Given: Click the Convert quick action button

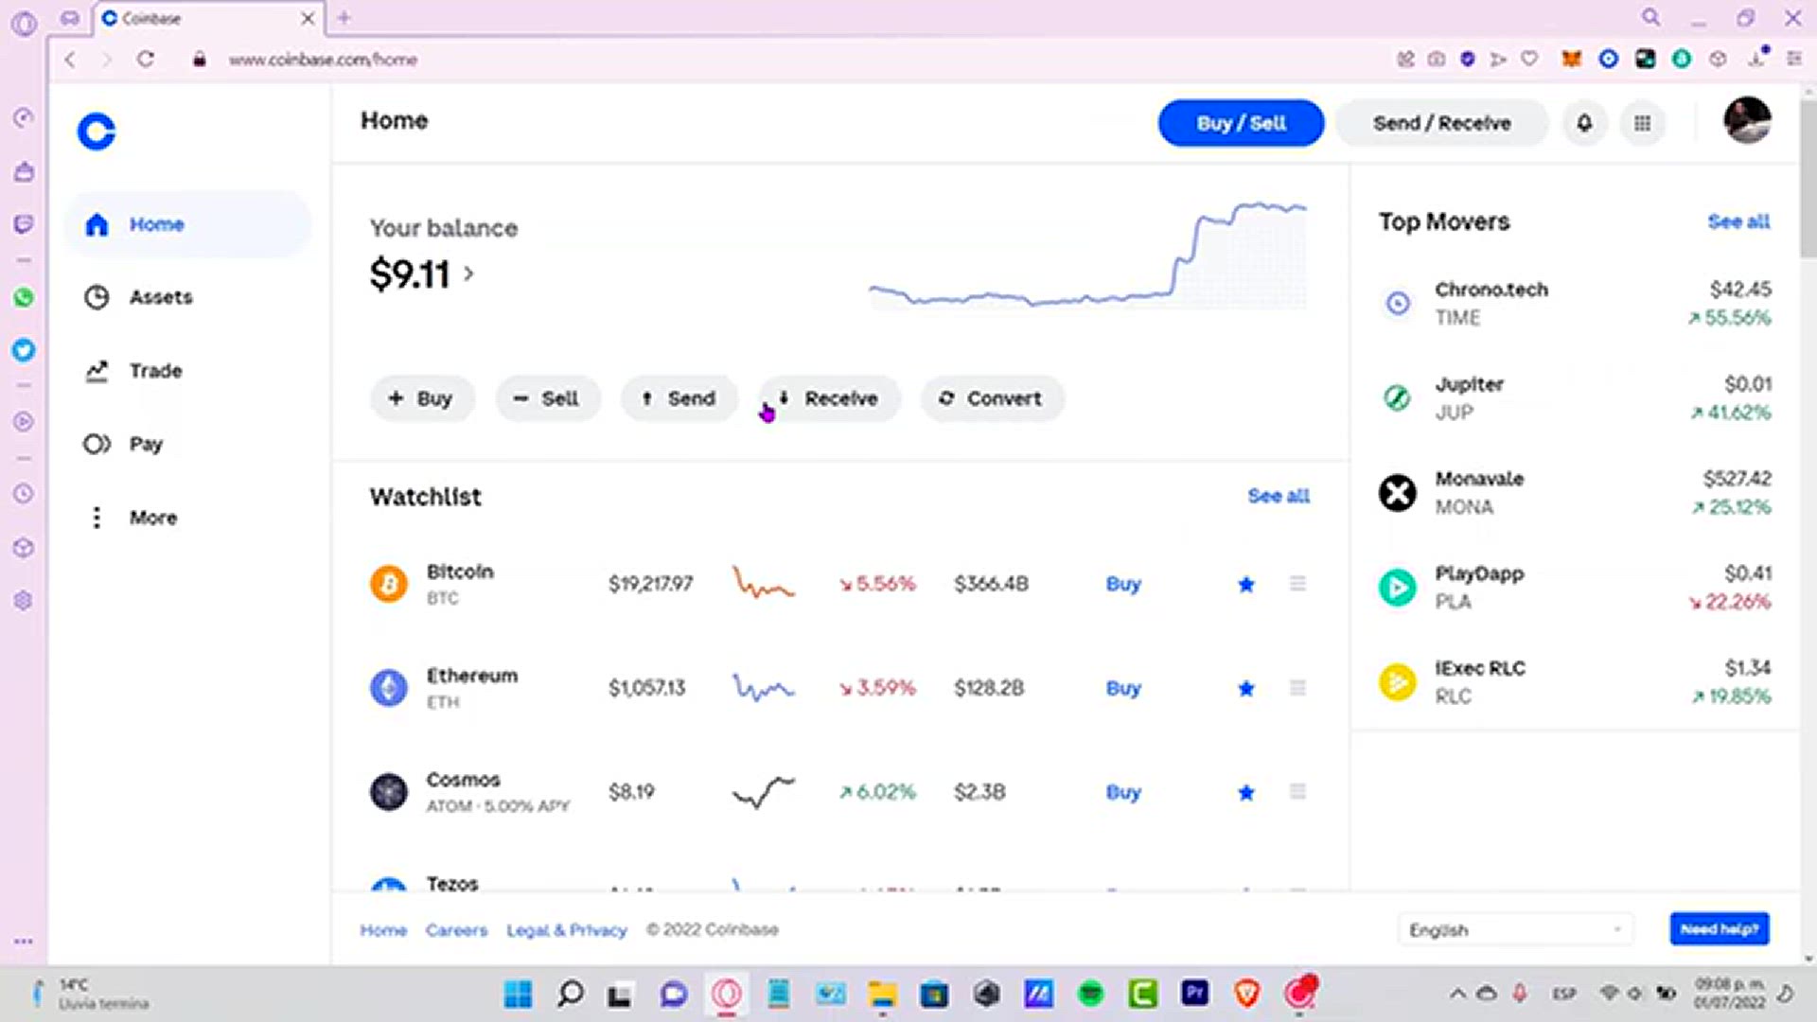Looking at the screenshot, I should (993, 398).
